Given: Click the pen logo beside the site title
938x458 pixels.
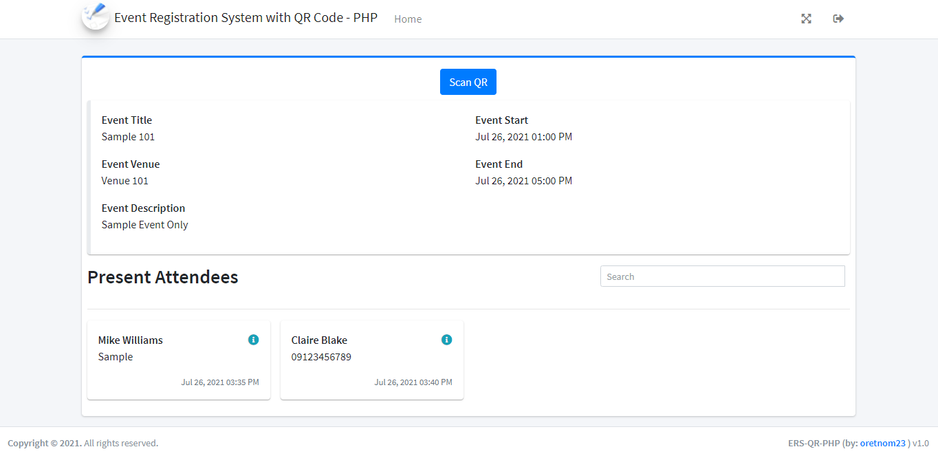Looking at the screenshot, I should (x=95, y=17).
